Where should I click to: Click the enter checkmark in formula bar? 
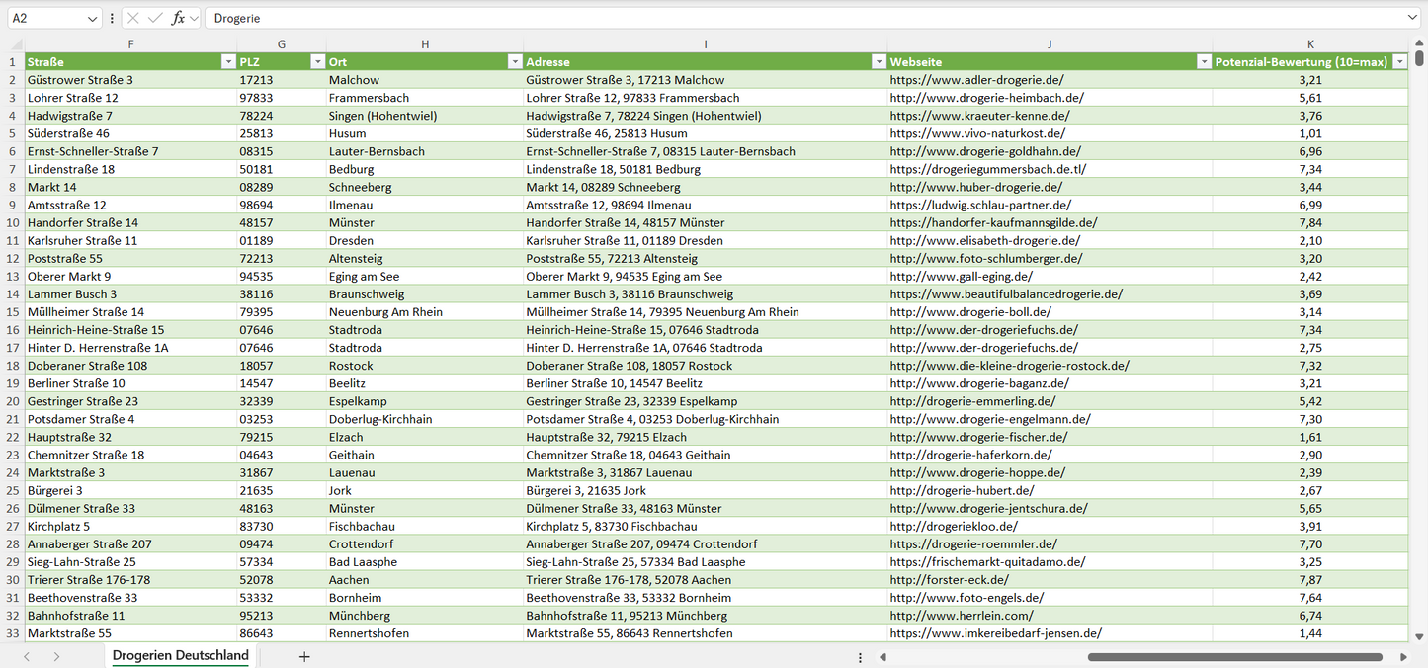155,18
